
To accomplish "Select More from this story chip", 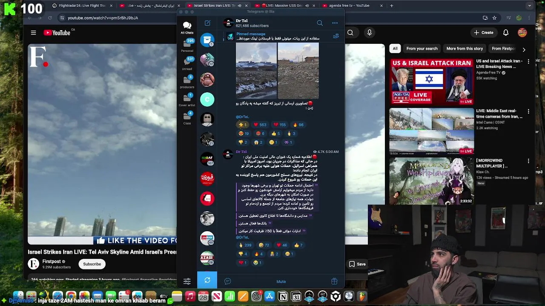I will tap(465, 48).
